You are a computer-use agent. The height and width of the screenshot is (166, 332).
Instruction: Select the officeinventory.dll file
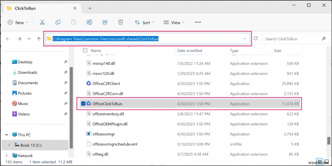pos(108,114)
